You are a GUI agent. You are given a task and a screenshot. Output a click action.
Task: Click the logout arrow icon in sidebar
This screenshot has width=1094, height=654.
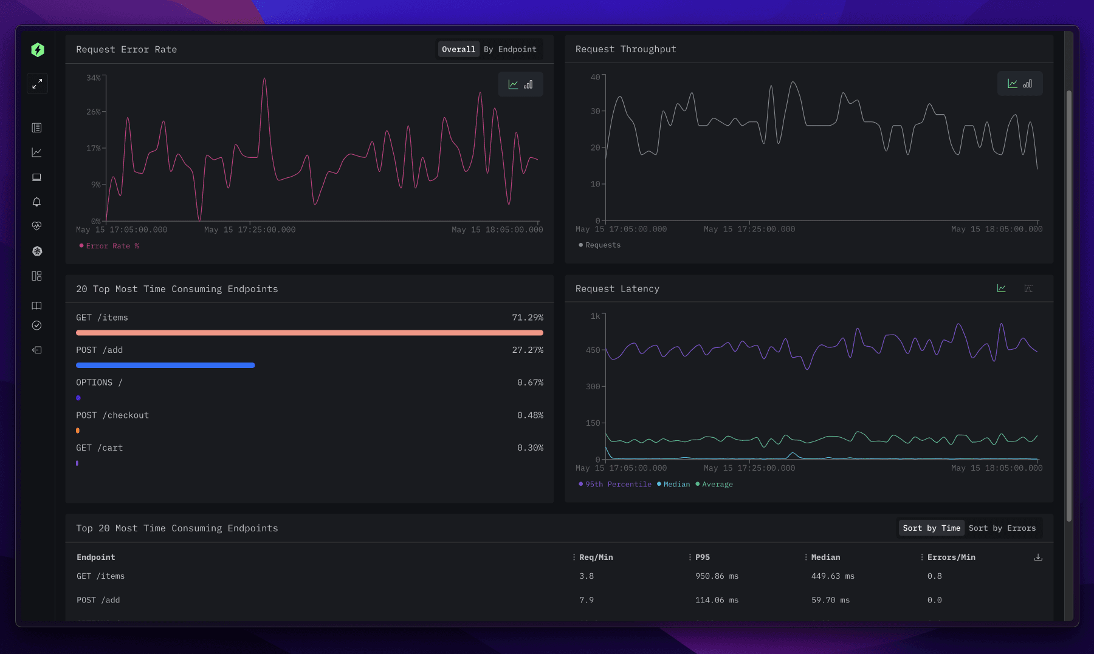click(36, 350)
